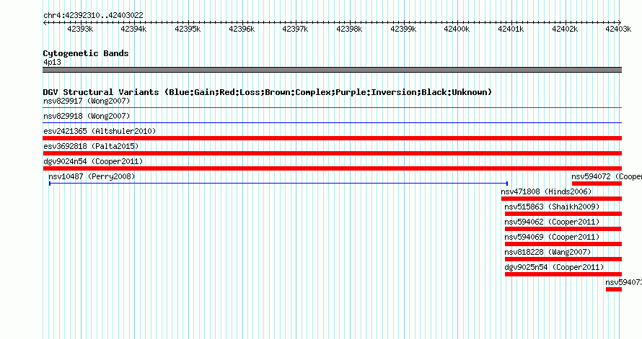The height and width of the screenshot is (339, 642).
Task: Click the 42398k ruler label
Action: [349, 29]
